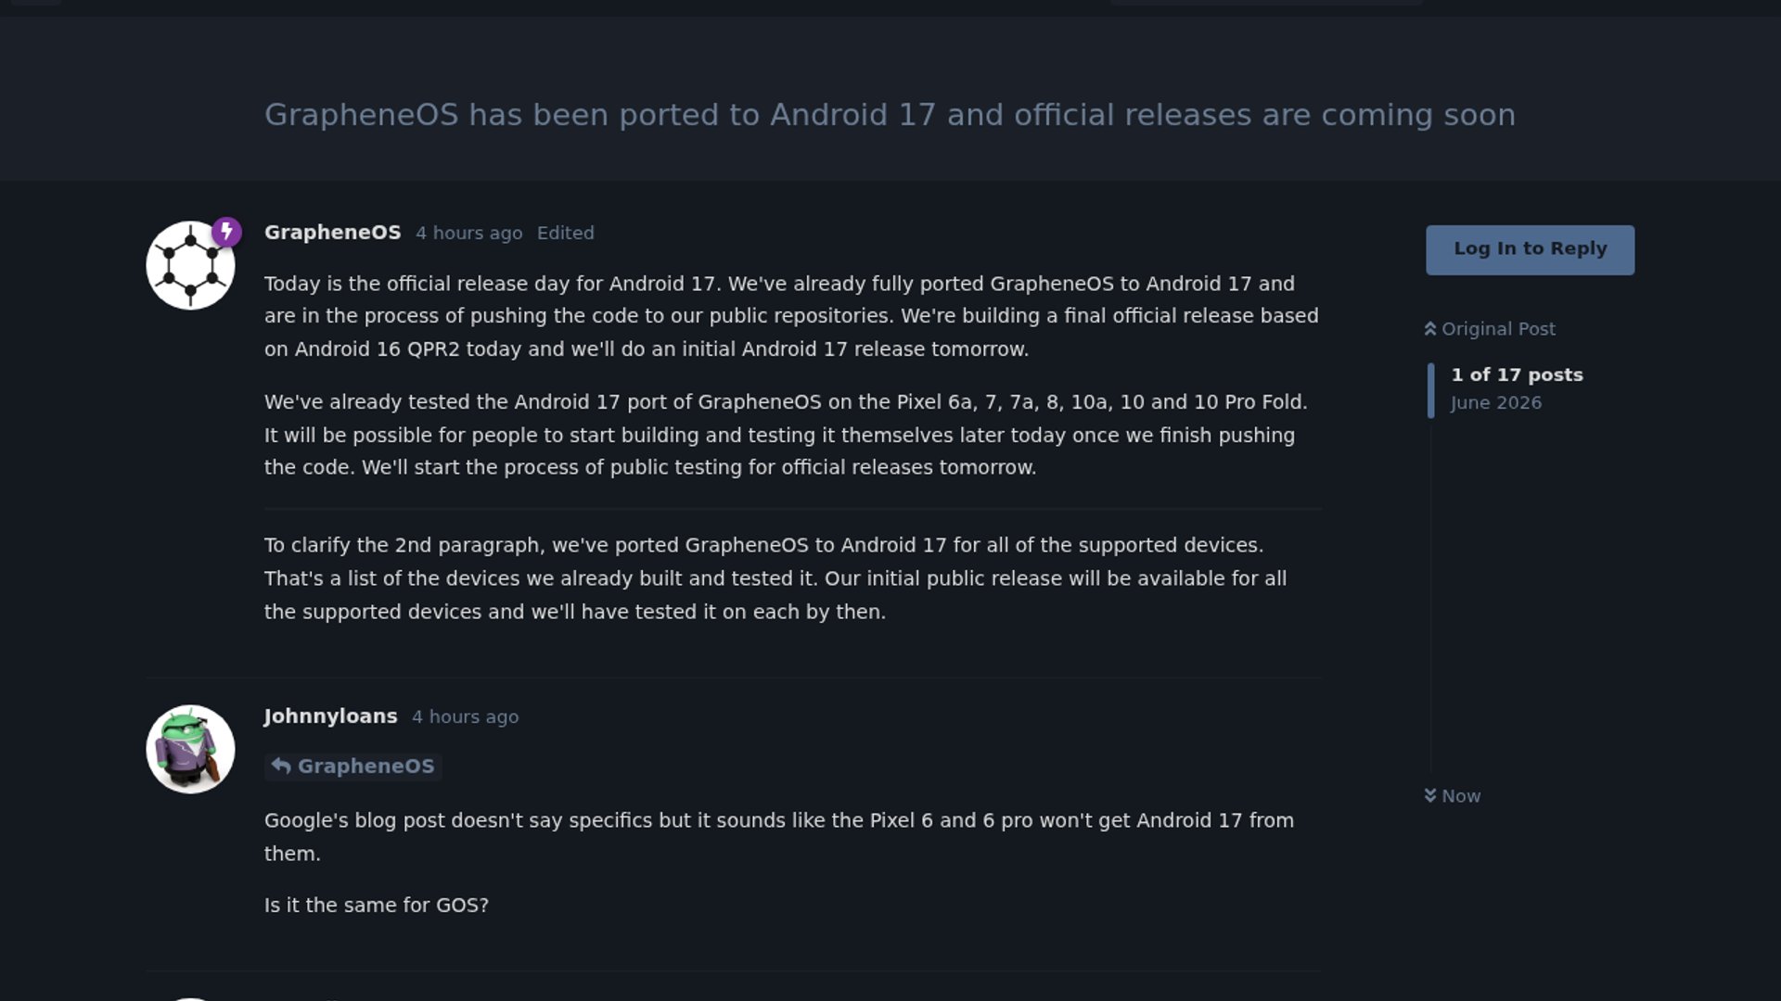This screenshot has width=1781, height=1001.
Task: Click the first post's 4 hours ago timestamp
Action: (468, 233)
